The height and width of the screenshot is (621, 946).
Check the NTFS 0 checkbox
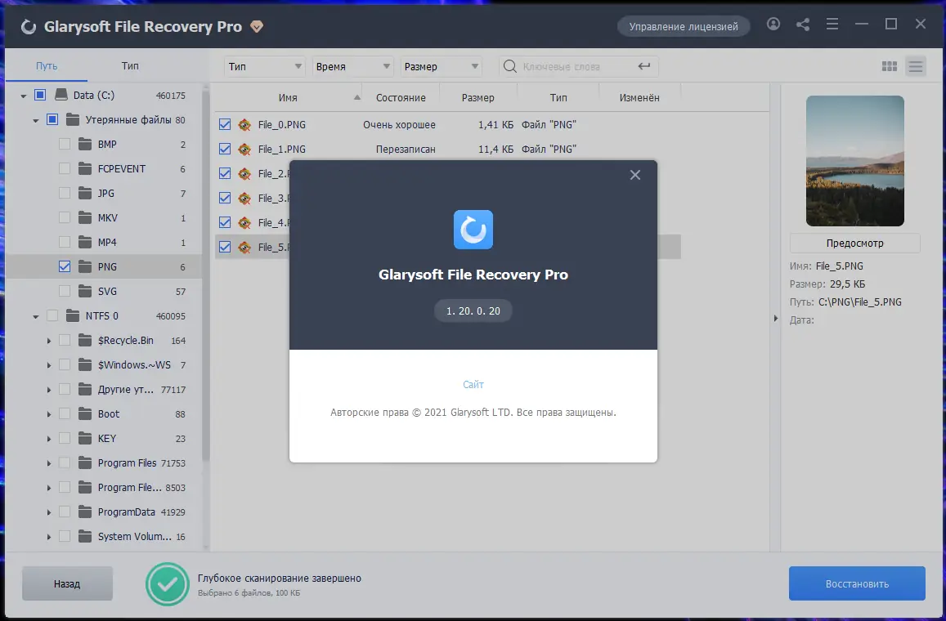click(52, 315)
